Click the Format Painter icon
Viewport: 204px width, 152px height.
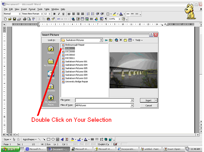tap(53, 19)
